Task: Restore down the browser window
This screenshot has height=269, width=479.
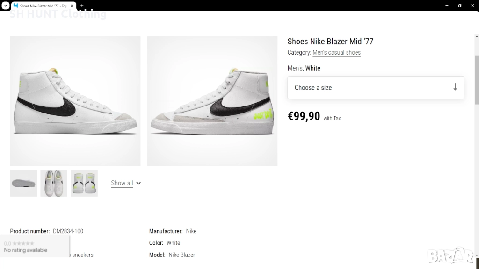Action: click(x=459, y=6)
